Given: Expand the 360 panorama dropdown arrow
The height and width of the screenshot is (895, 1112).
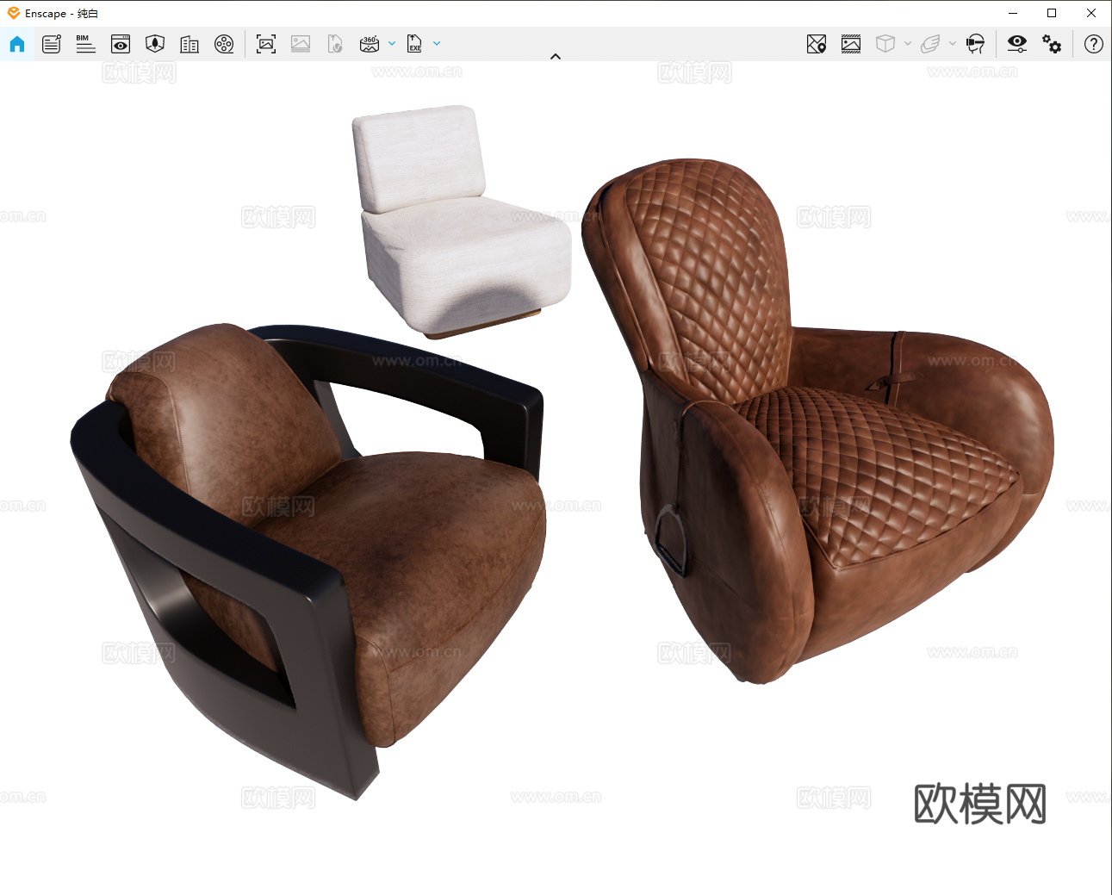Looking at the screenshot, I should pos(392,43).
